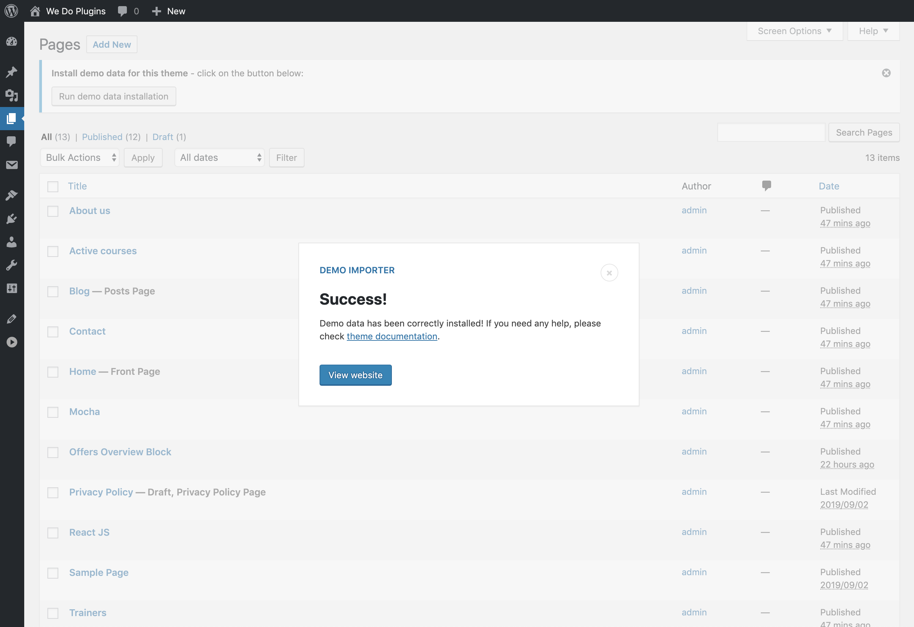Open the WordPress logo menu
914x627 pixels.
click(11, 11)
